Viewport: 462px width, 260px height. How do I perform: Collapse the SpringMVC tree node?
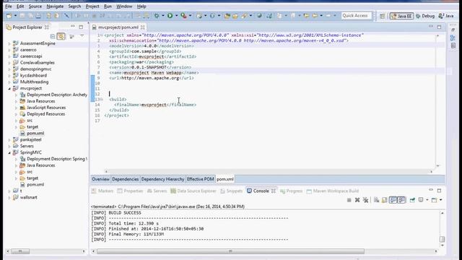tap(9, 152)
